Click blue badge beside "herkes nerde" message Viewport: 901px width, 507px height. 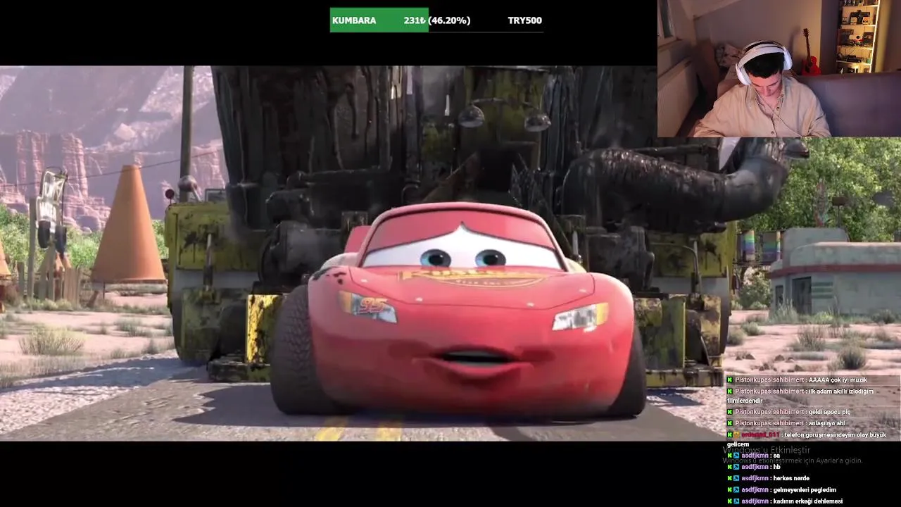click(x=737, y=478)
